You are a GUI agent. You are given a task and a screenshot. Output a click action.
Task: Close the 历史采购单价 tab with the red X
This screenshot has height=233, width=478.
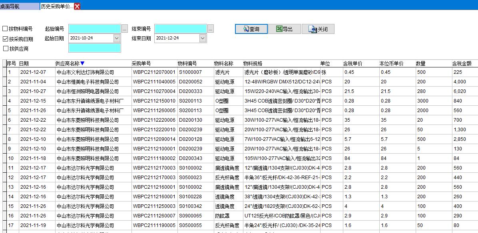point(77,6)
